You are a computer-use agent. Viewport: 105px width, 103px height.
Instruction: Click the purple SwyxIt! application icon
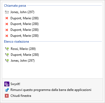pos(7,84)
